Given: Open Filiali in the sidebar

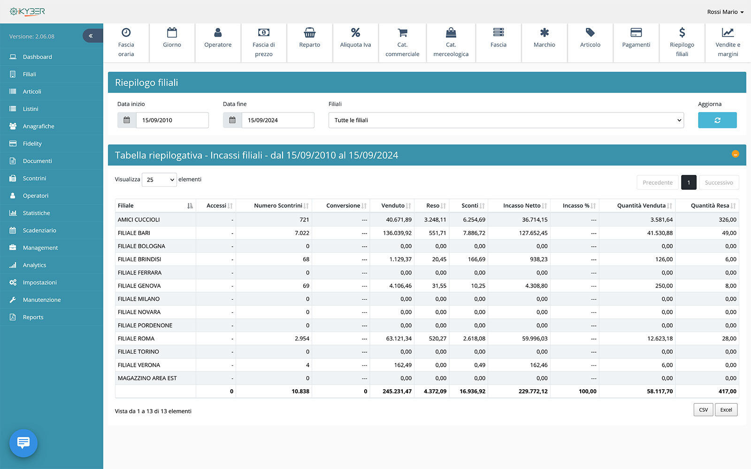Looking at the screenshot, I should click(x=52, y=74).
